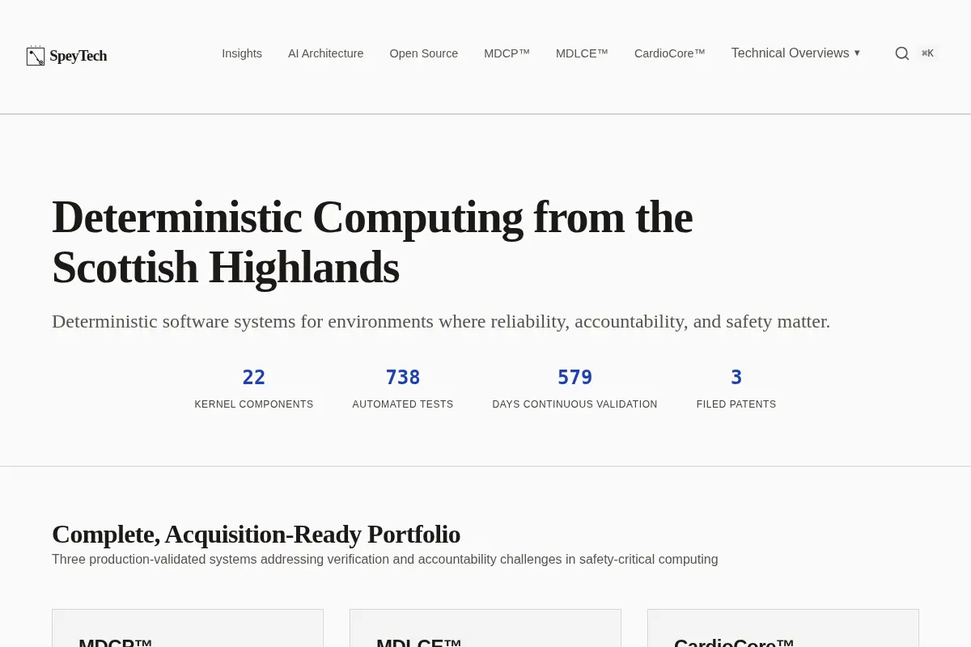This screenshot has width=971, height=647.
Task: Click the ⌘K shortcut badge
Action: 927,53
